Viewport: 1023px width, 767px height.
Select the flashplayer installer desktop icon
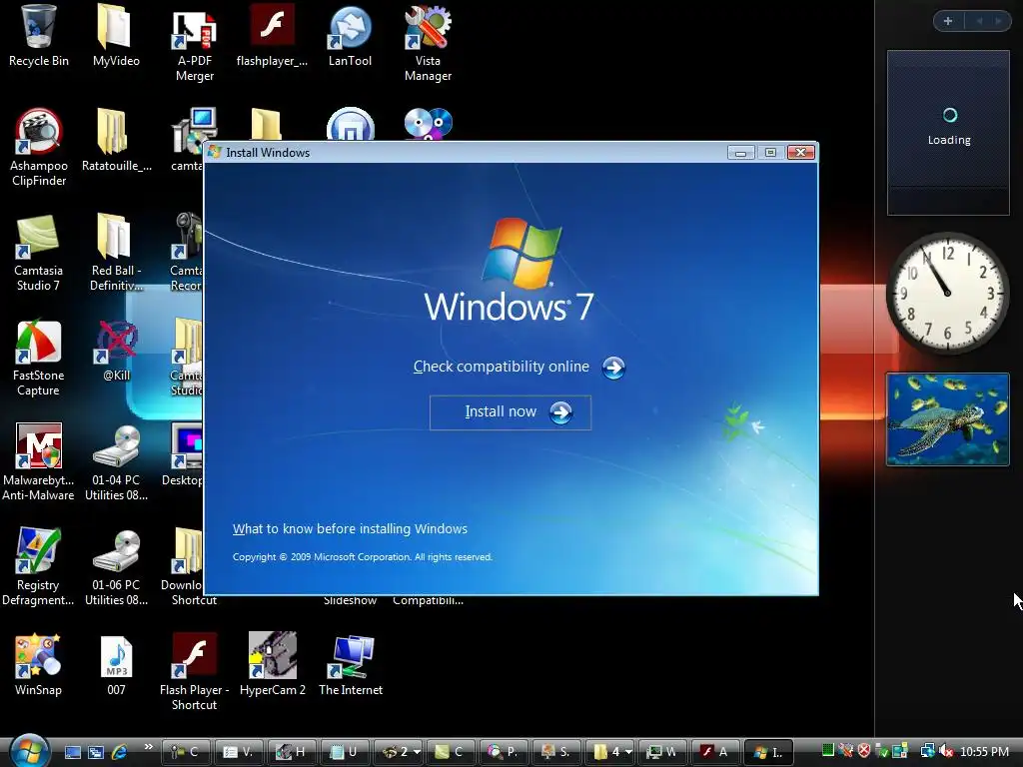pos(272,36)
